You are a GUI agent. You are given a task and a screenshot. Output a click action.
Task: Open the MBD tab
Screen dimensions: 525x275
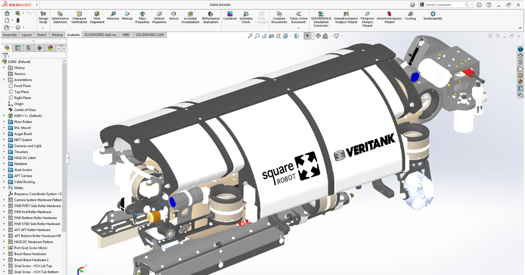click(x=126, y=35)
